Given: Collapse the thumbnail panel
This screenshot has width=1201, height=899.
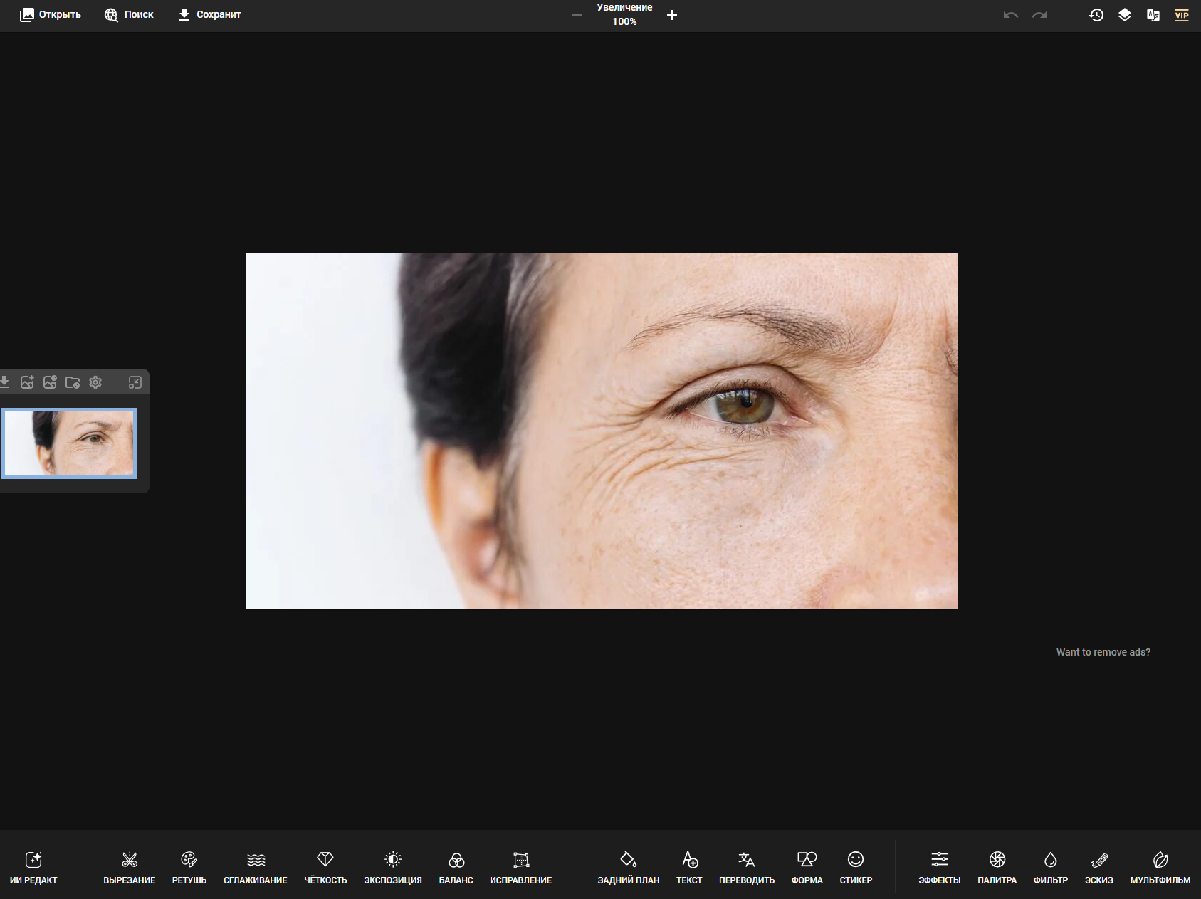Looking at the screenshot, I should pos(135,382).
